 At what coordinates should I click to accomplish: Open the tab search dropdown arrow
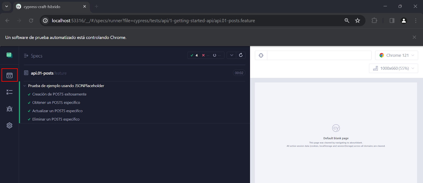(x=7, y=6)
